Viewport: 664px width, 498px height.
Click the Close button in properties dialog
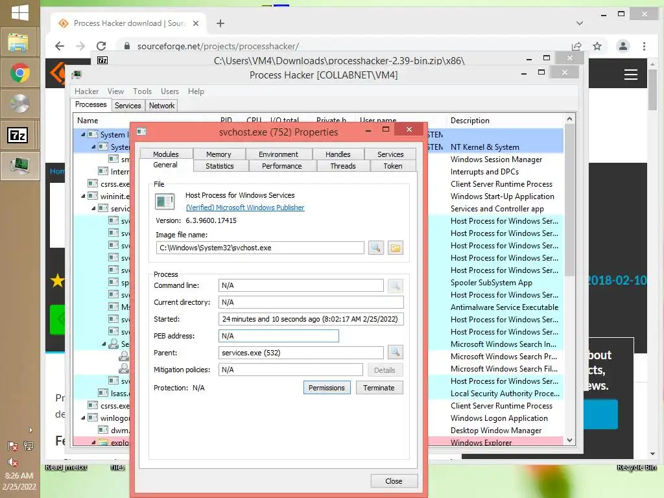(x=394, y=481)
